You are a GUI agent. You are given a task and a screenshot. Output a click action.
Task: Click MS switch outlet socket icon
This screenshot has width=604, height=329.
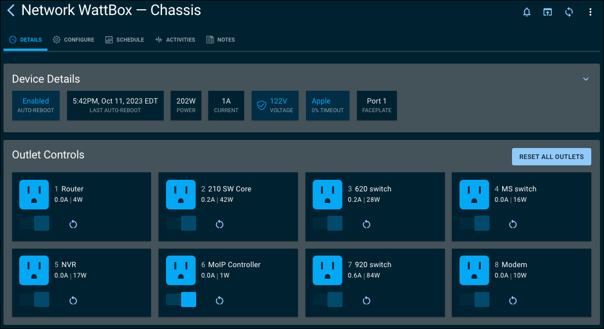click(x=474, y=194)
